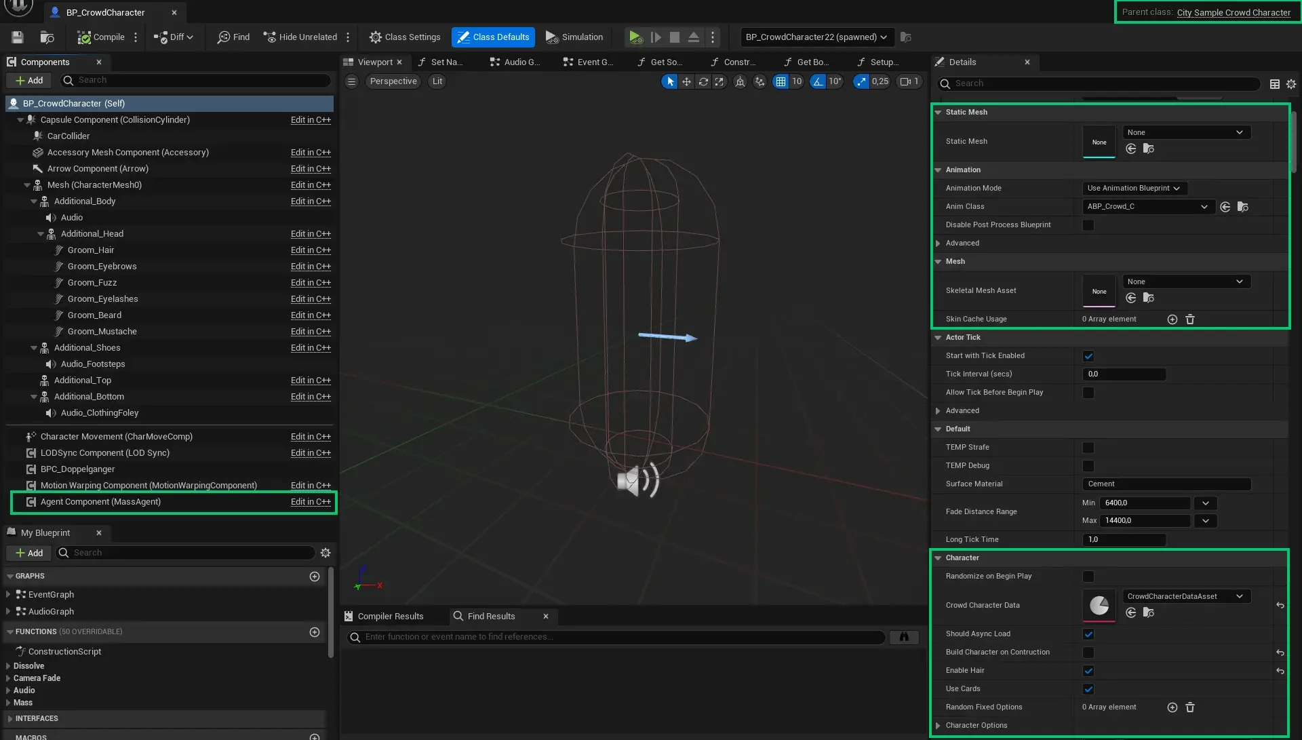Screen dimensions: 1302x740
Task: Select the Translate gizmo icon
Action: click(687, 81)
